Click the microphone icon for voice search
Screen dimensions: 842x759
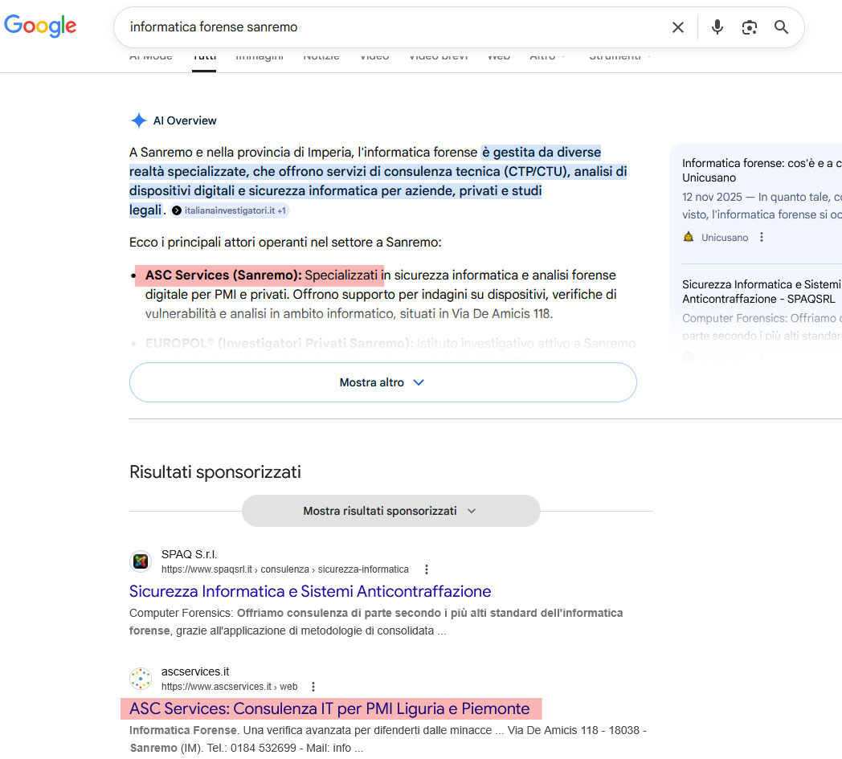coord(716,27)
